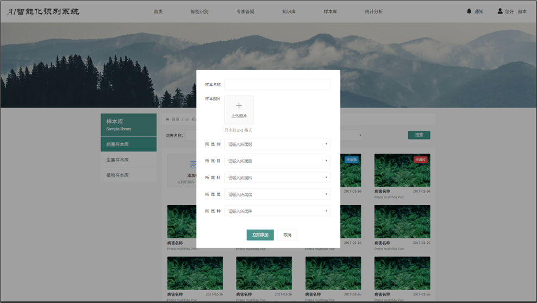The width and height of the screenshot is (537, 303).
Task: Open the 智能识别 nav menu item
Action: [199, 11]
